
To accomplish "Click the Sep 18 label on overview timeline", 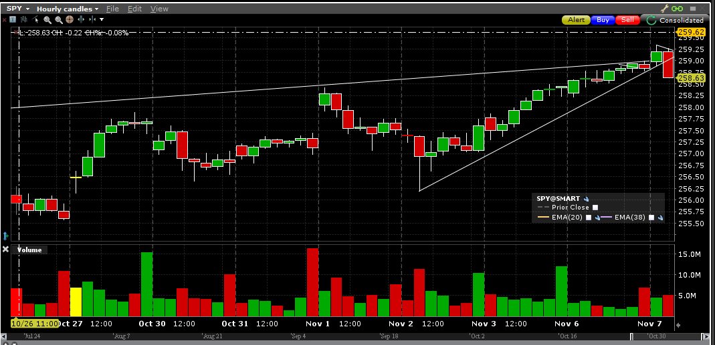I will [389, 336].
